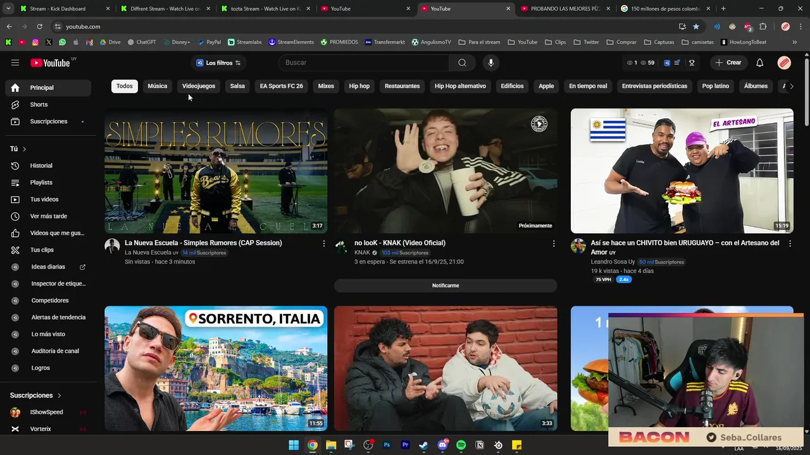Open the Clips bookmarks folder

pos(555,42)
